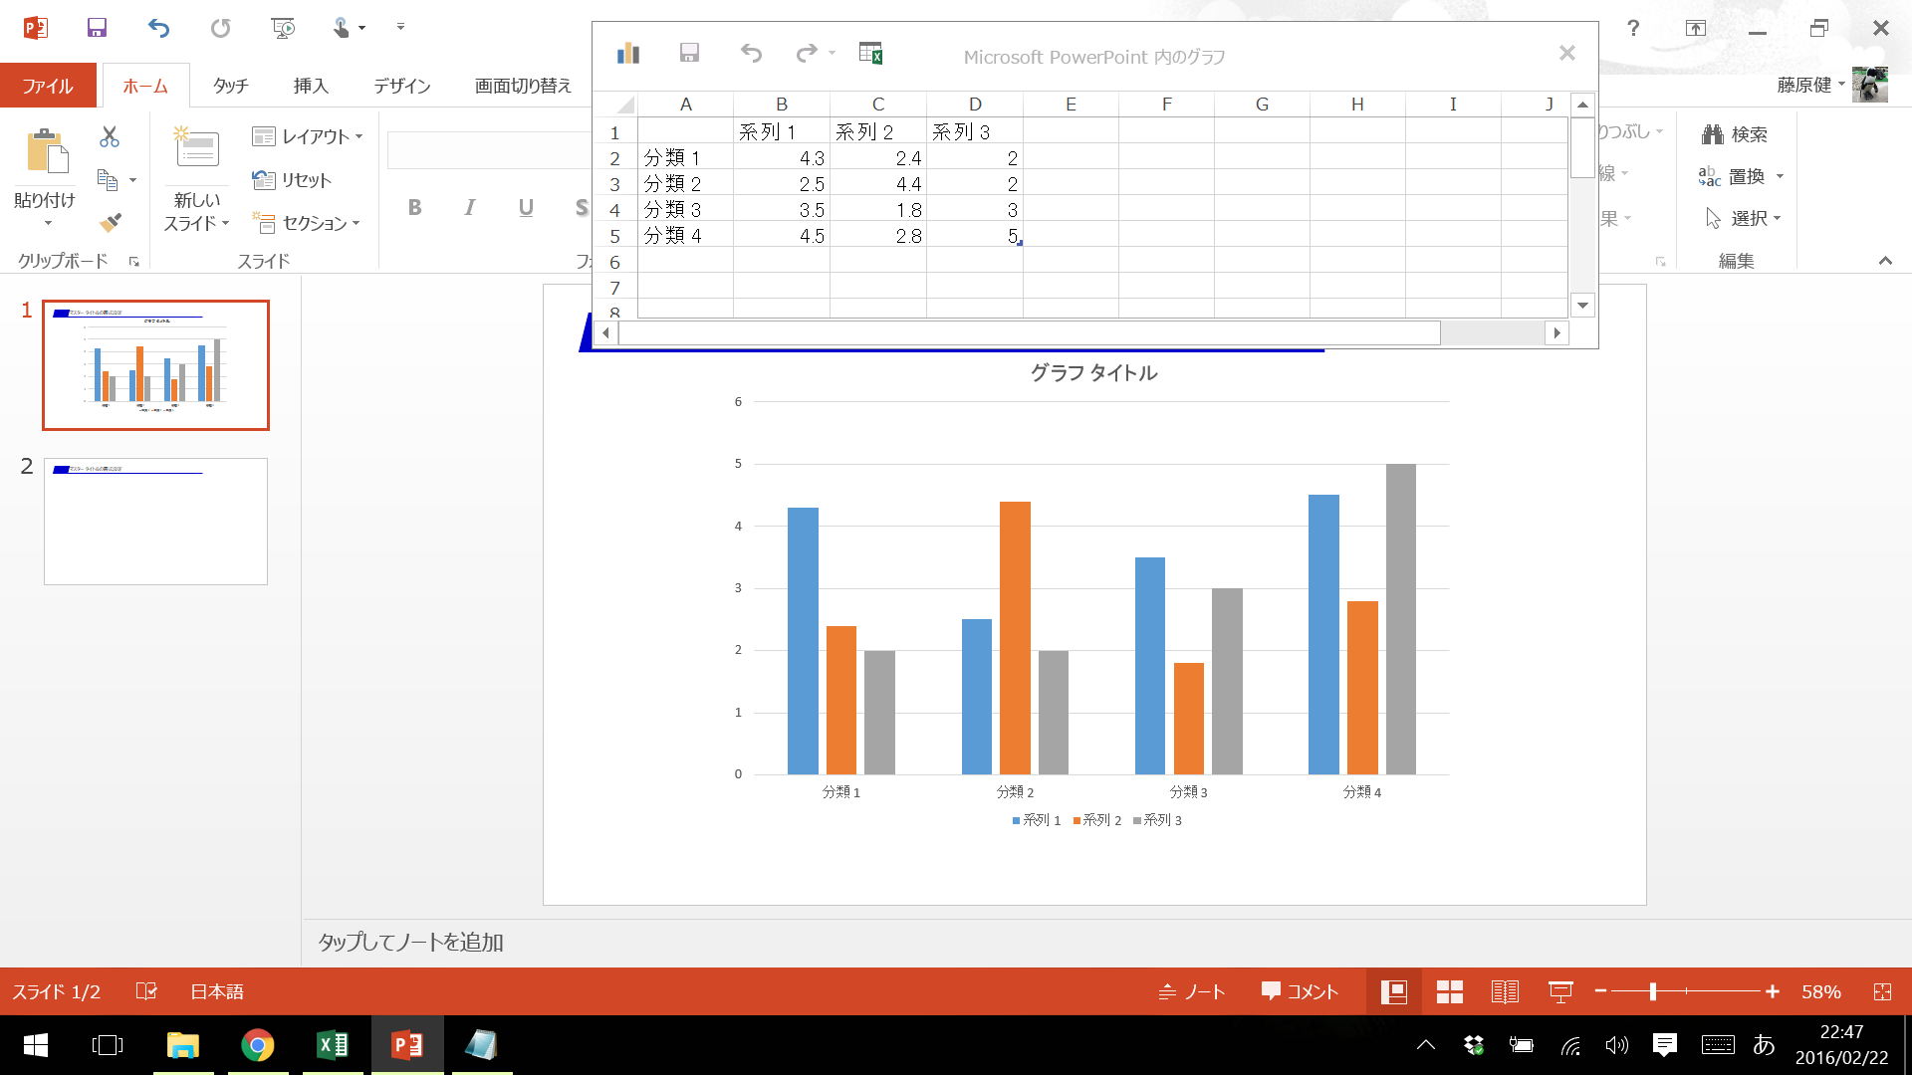
Task: Click fit slide to window icon
Action: (x=1882, y=991)
